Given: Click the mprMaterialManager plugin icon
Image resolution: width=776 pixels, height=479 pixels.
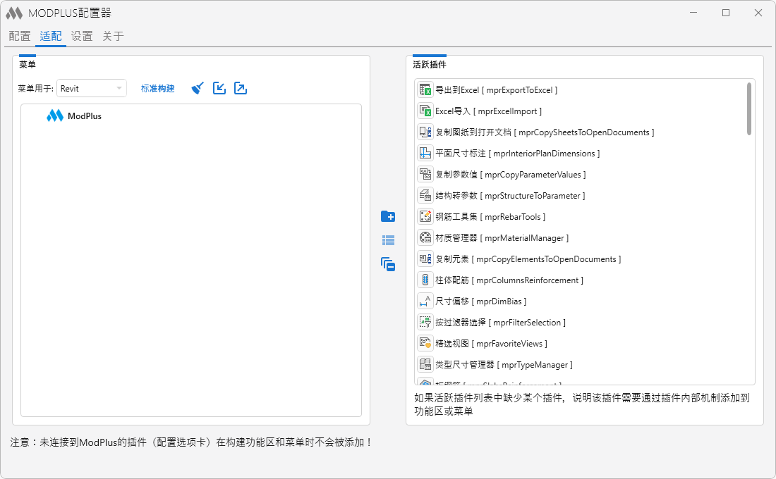Looking at the screenshot, I should point(425,238).
